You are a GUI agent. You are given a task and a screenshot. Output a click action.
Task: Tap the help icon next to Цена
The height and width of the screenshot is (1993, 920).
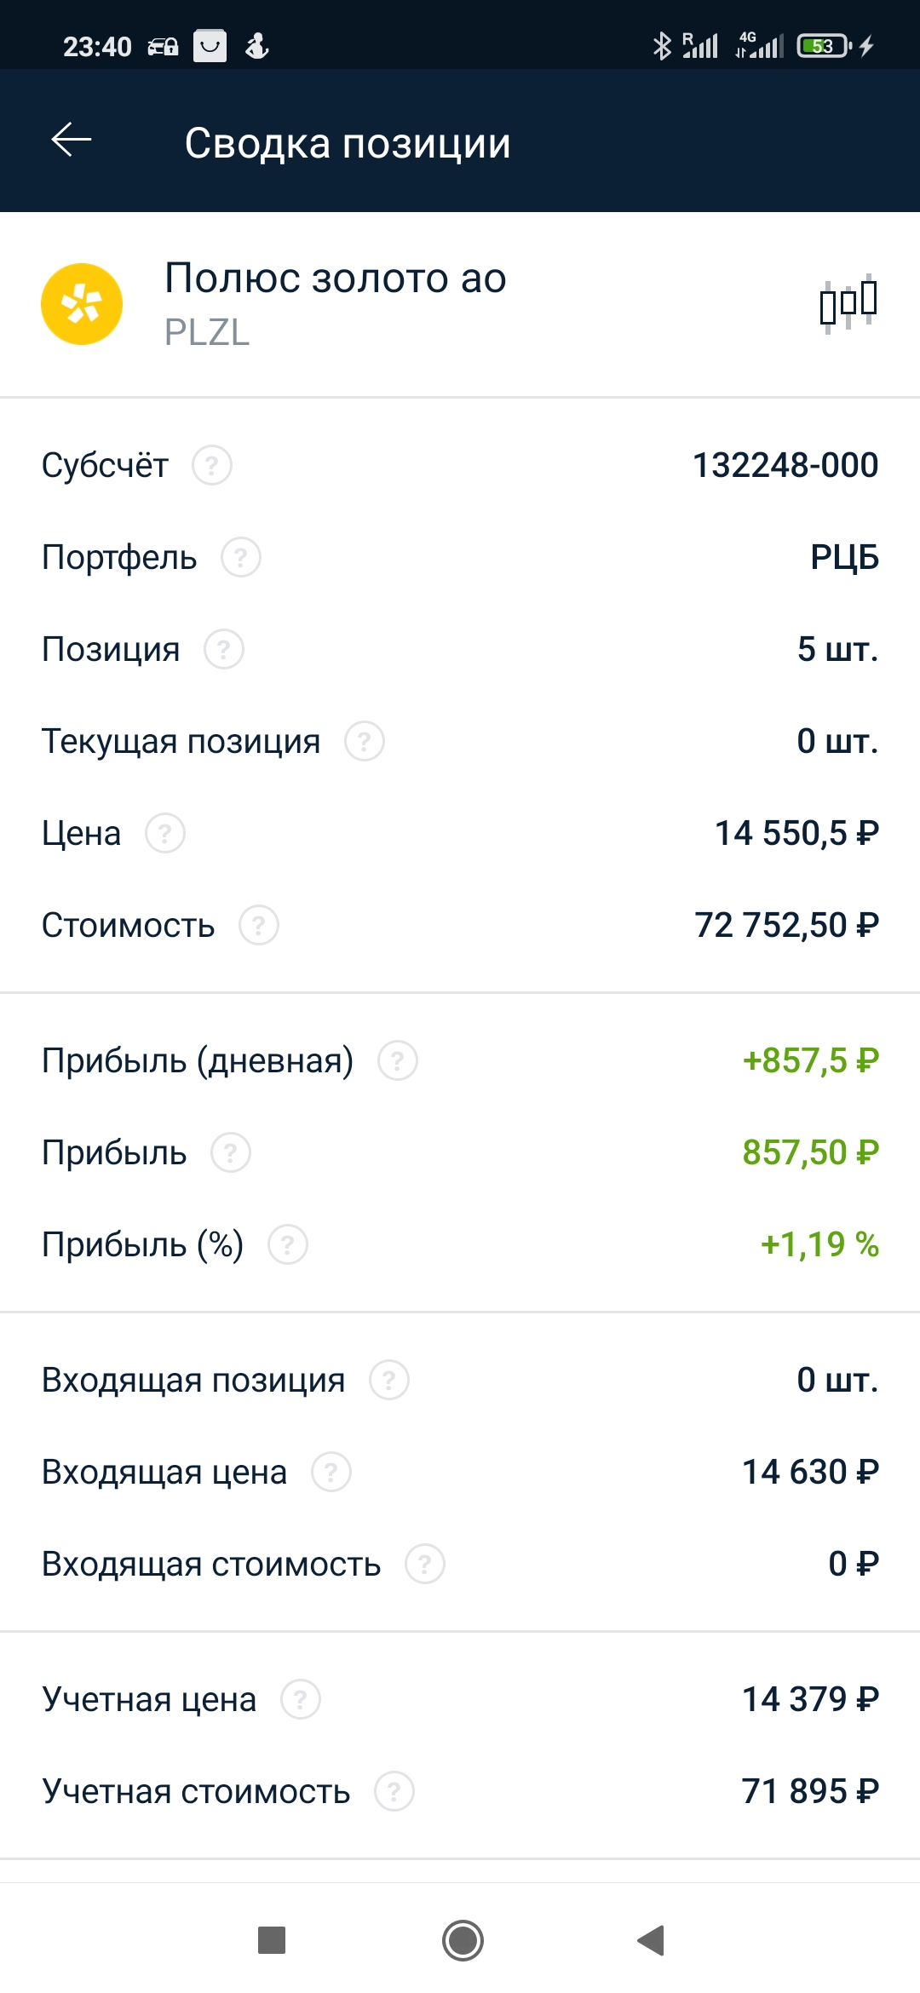pos(165,834)
